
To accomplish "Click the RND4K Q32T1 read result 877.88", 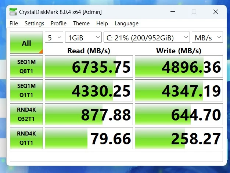I will (x=89, y=114).
